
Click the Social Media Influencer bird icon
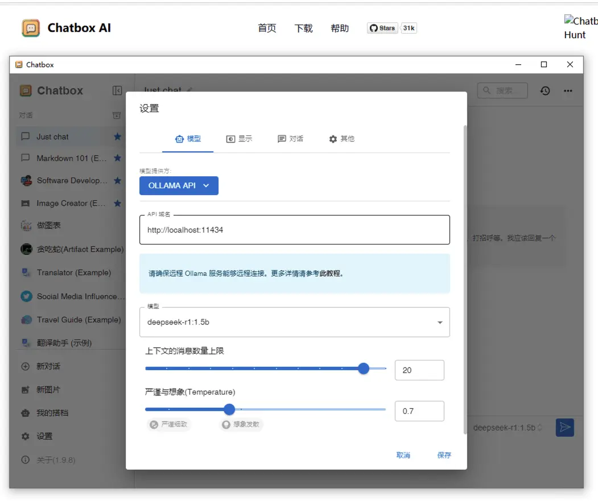[26, 296]
